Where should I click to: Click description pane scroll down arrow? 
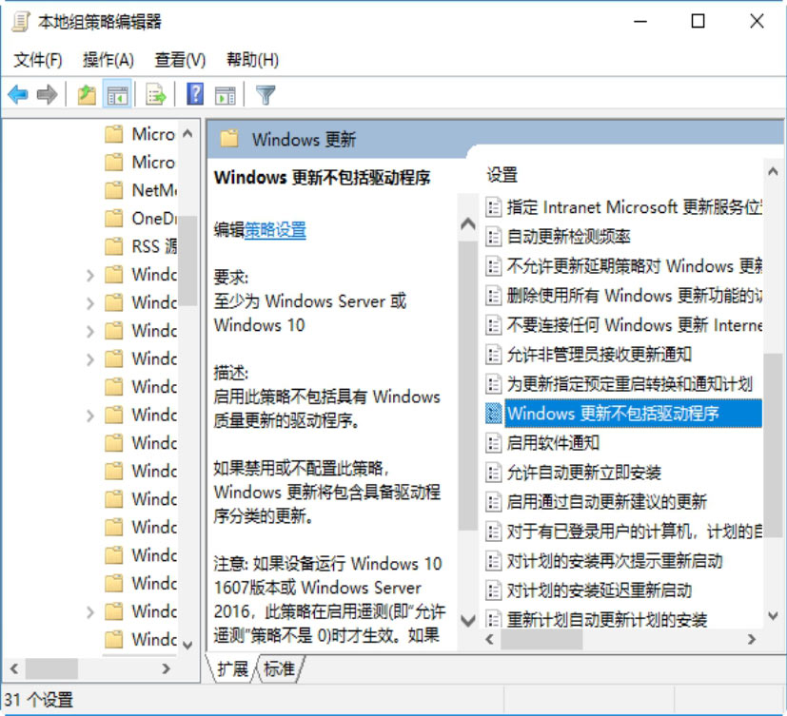tap(468, 621)
